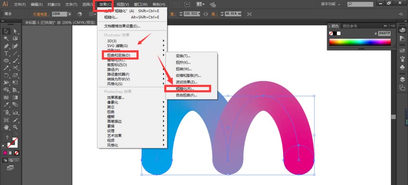Select the Free Transform tool
408x185 pixels.
(x=16, y=83)
